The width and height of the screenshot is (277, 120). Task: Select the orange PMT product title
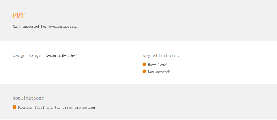18,16
